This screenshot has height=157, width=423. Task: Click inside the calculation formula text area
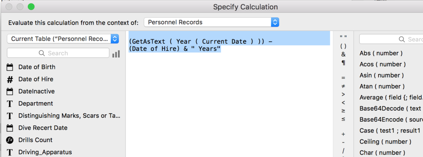(229, 102)
